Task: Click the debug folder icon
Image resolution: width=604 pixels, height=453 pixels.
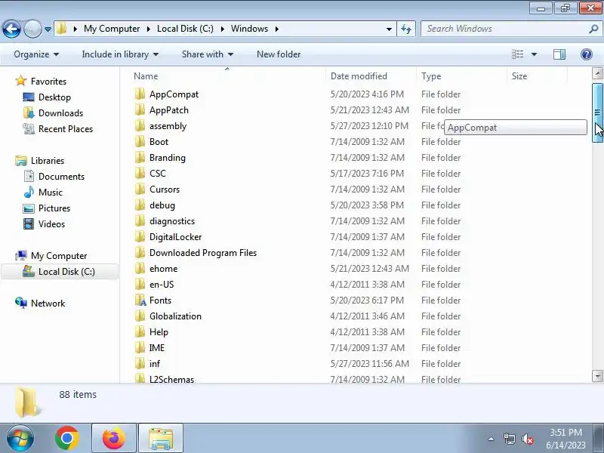Action: (140, 205)
